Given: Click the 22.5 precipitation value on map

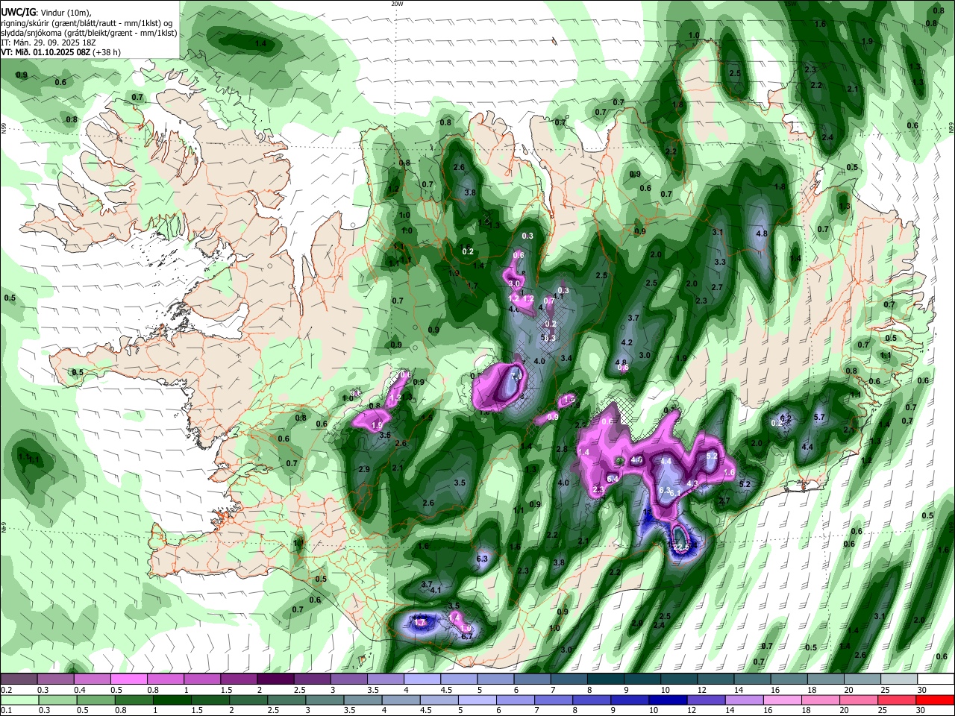Looking at the screenshot, I should click(680, 547).
